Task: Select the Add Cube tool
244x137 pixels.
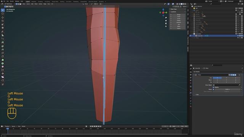Action: [3, 39]
